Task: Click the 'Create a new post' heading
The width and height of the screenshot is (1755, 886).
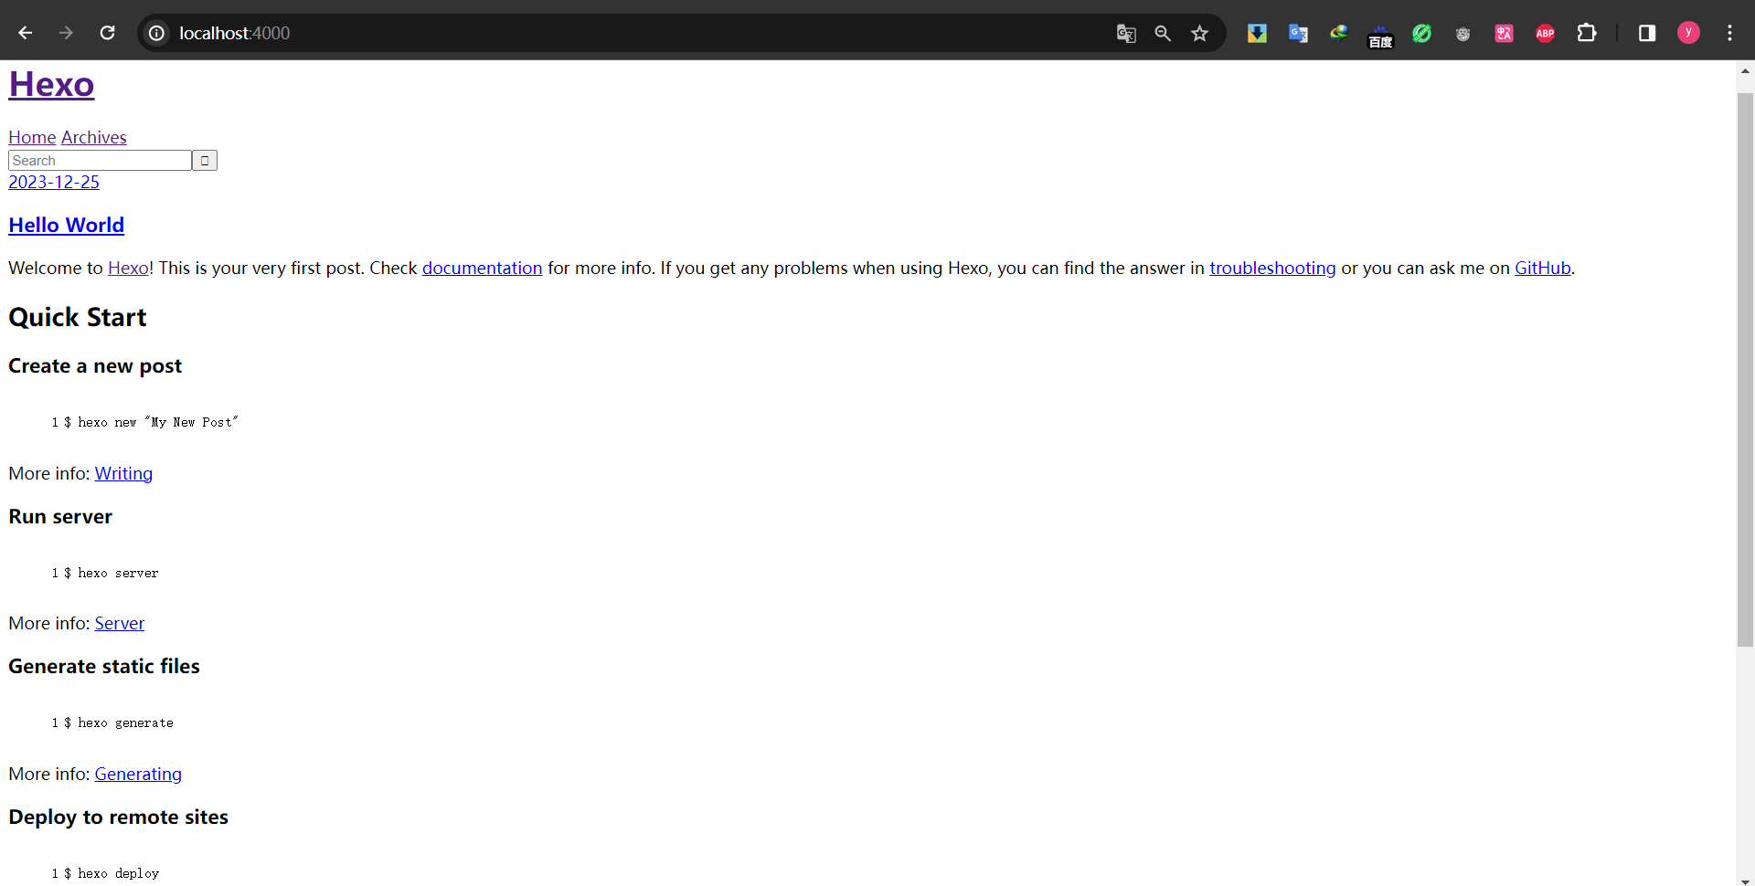Action: 95,366
